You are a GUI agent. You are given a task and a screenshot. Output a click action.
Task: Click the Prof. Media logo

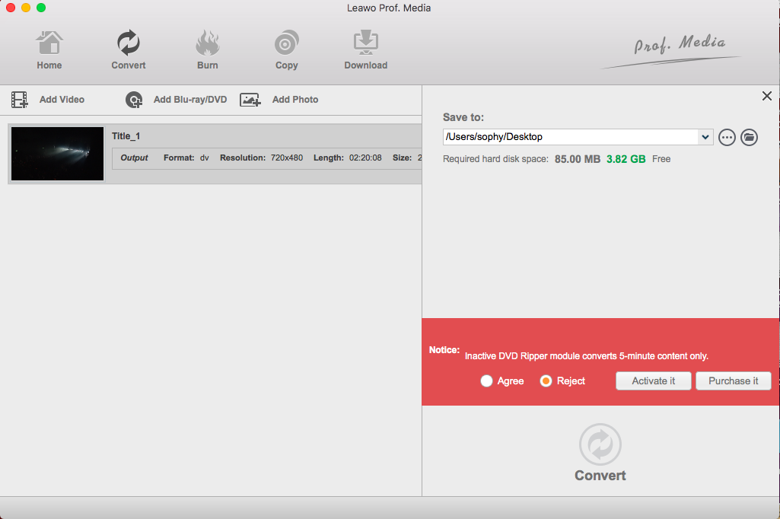[x=671, y=49]
